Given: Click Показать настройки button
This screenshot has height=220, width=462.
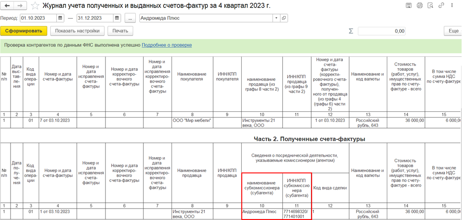Looking at the screenshot, I should pyautogui.click(x=77, y=31).
